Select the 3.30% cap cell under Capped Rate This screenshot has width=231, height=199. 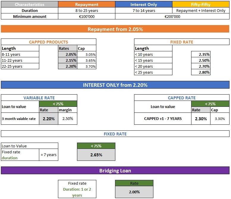click(220, 118)
